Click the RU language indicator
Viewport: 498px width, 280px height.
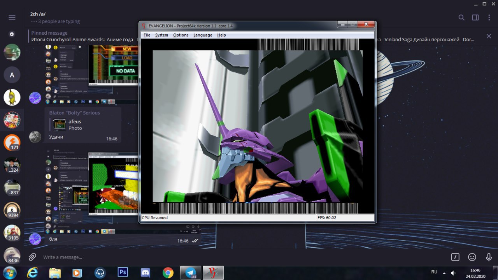point(434,272)
